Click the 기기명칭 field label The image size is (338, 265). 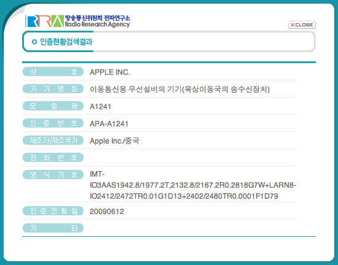coord(53,89)
